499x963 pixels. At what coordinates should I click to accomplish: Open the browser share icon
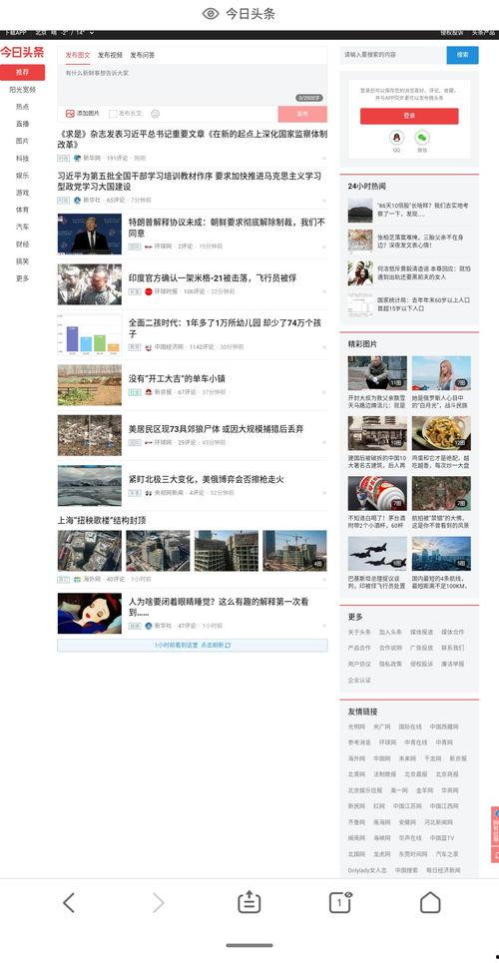point(249,901)
